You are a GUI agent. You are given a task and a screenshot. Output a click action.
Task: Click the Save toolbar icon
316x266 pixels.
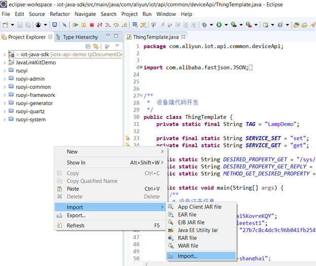click(x=20, y=25)
